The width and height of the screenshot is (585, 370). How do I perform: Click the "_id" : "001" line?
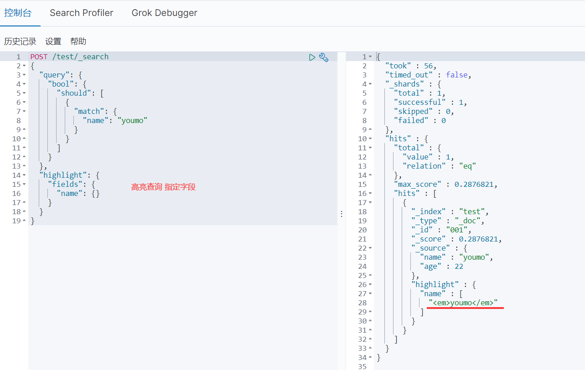click(441, 230)
